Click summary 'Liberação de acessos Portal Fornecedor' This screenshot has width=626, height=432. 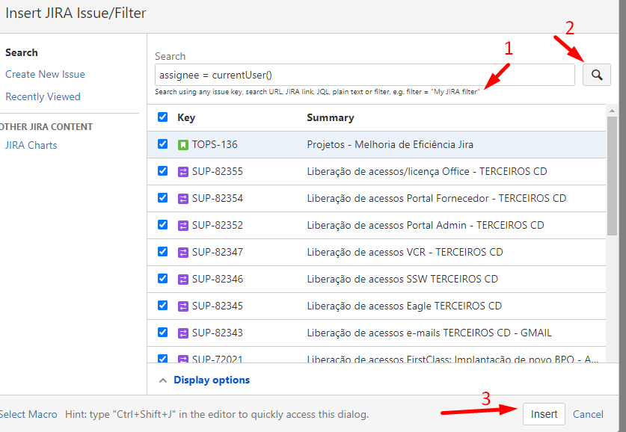[398, 198]
